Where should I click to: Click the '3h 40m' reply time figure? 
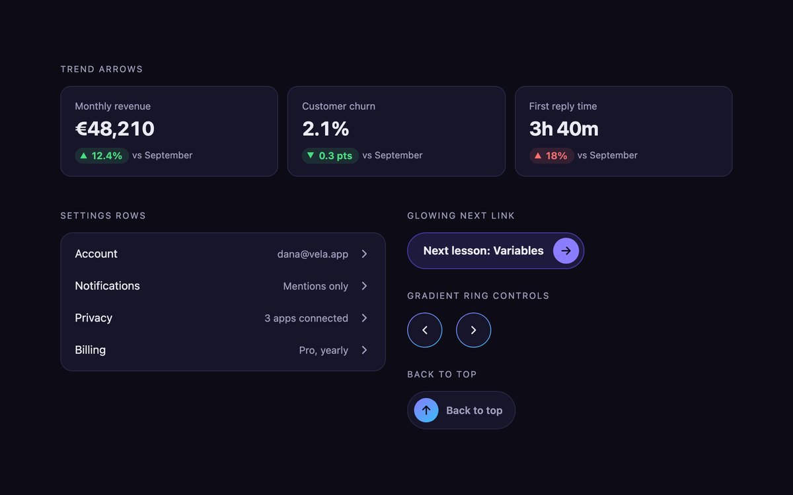tap(564, 129)
